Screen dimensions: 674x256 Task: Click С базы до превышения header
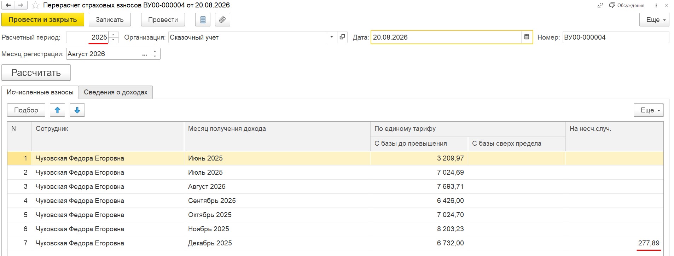419,144
